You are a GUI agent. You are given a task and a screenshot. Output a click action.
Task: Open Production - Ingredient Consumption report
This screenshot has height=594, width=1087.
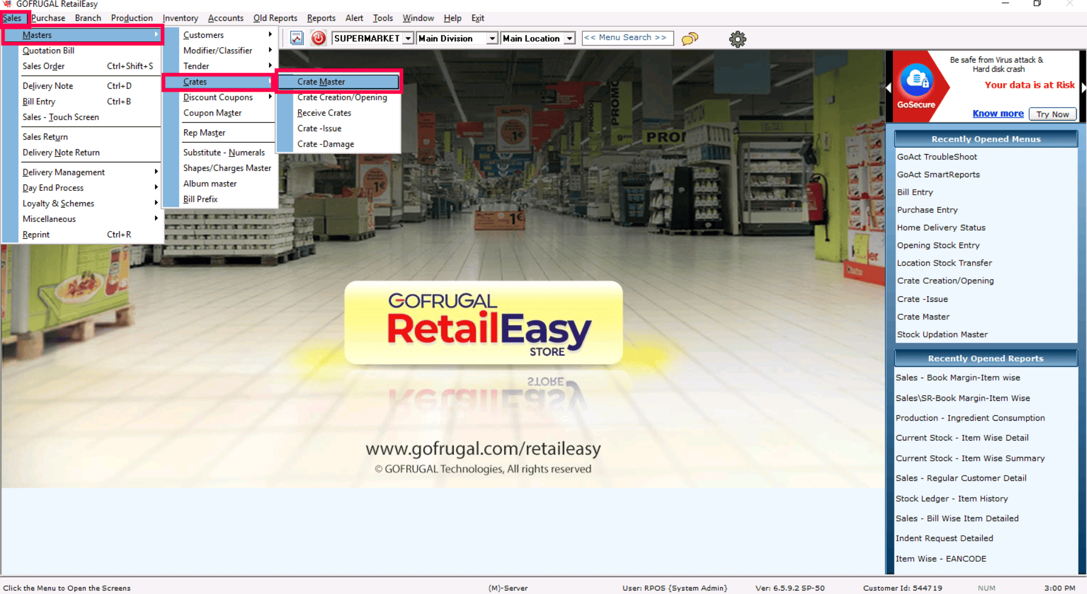click(x=970, y=418)
